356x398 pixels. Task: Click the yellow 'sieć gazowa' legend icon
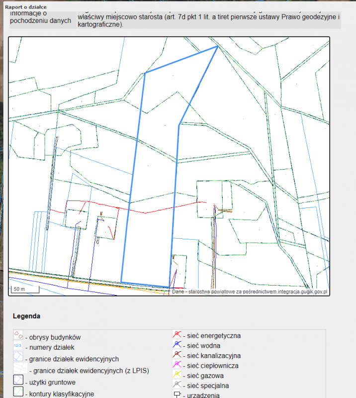click(x=177, y=375)
